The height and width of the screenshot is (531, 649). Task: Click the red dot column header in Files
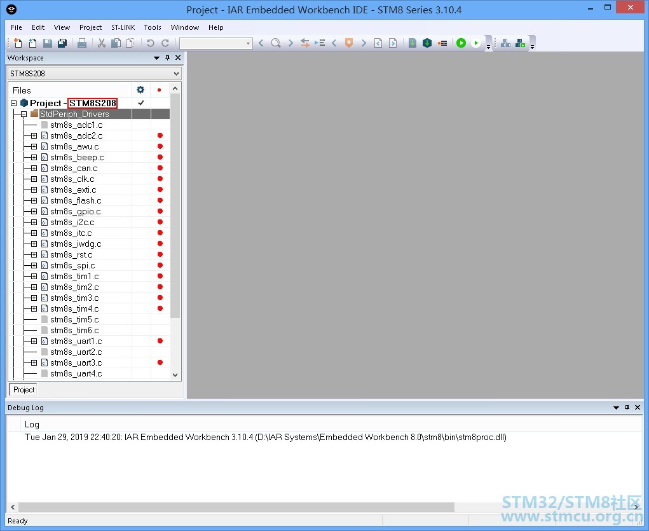(x=159, y=90)
